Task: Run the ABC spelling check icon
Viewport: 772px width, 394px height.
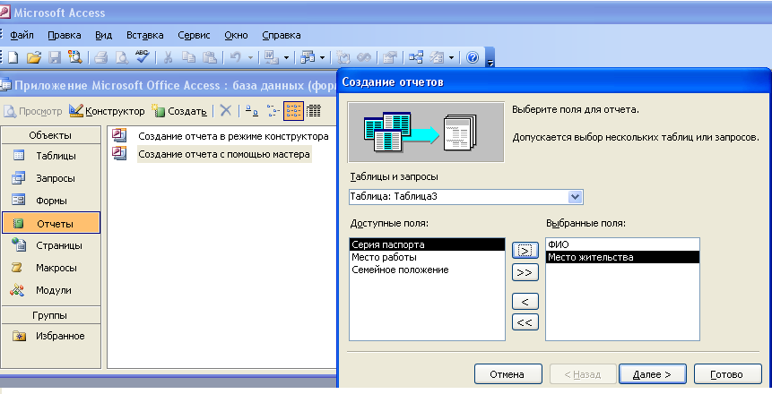Action: click(x=143, y=57)
